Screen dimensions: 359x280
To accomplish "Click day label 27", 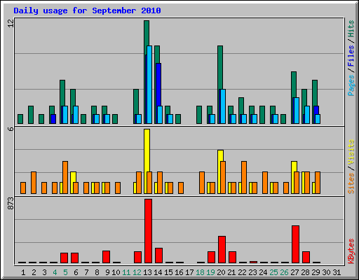I will [294, 272].
